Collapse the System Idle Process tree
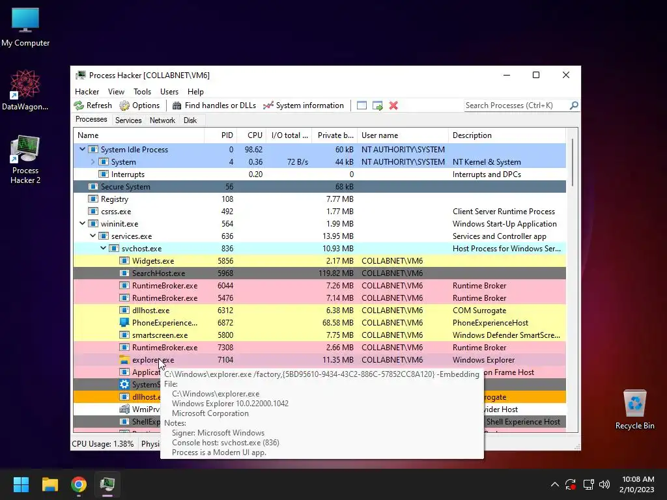 pyautogui.click(x=82, y=149)
